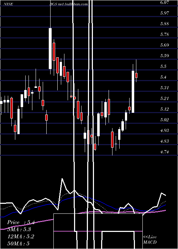This screenshot has width=178, height=249.
Task: Select the 5.21 price axis label
Action: point(164,98)
